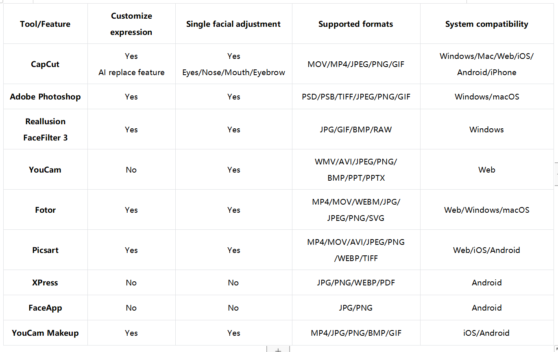Select the System compatibility header cell
Screen dimensions: 558x352
point(486,24)
